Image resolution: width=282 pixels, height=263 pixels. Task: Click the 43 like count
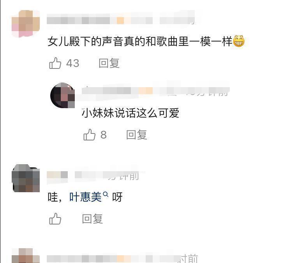click(x=73, y=63)
